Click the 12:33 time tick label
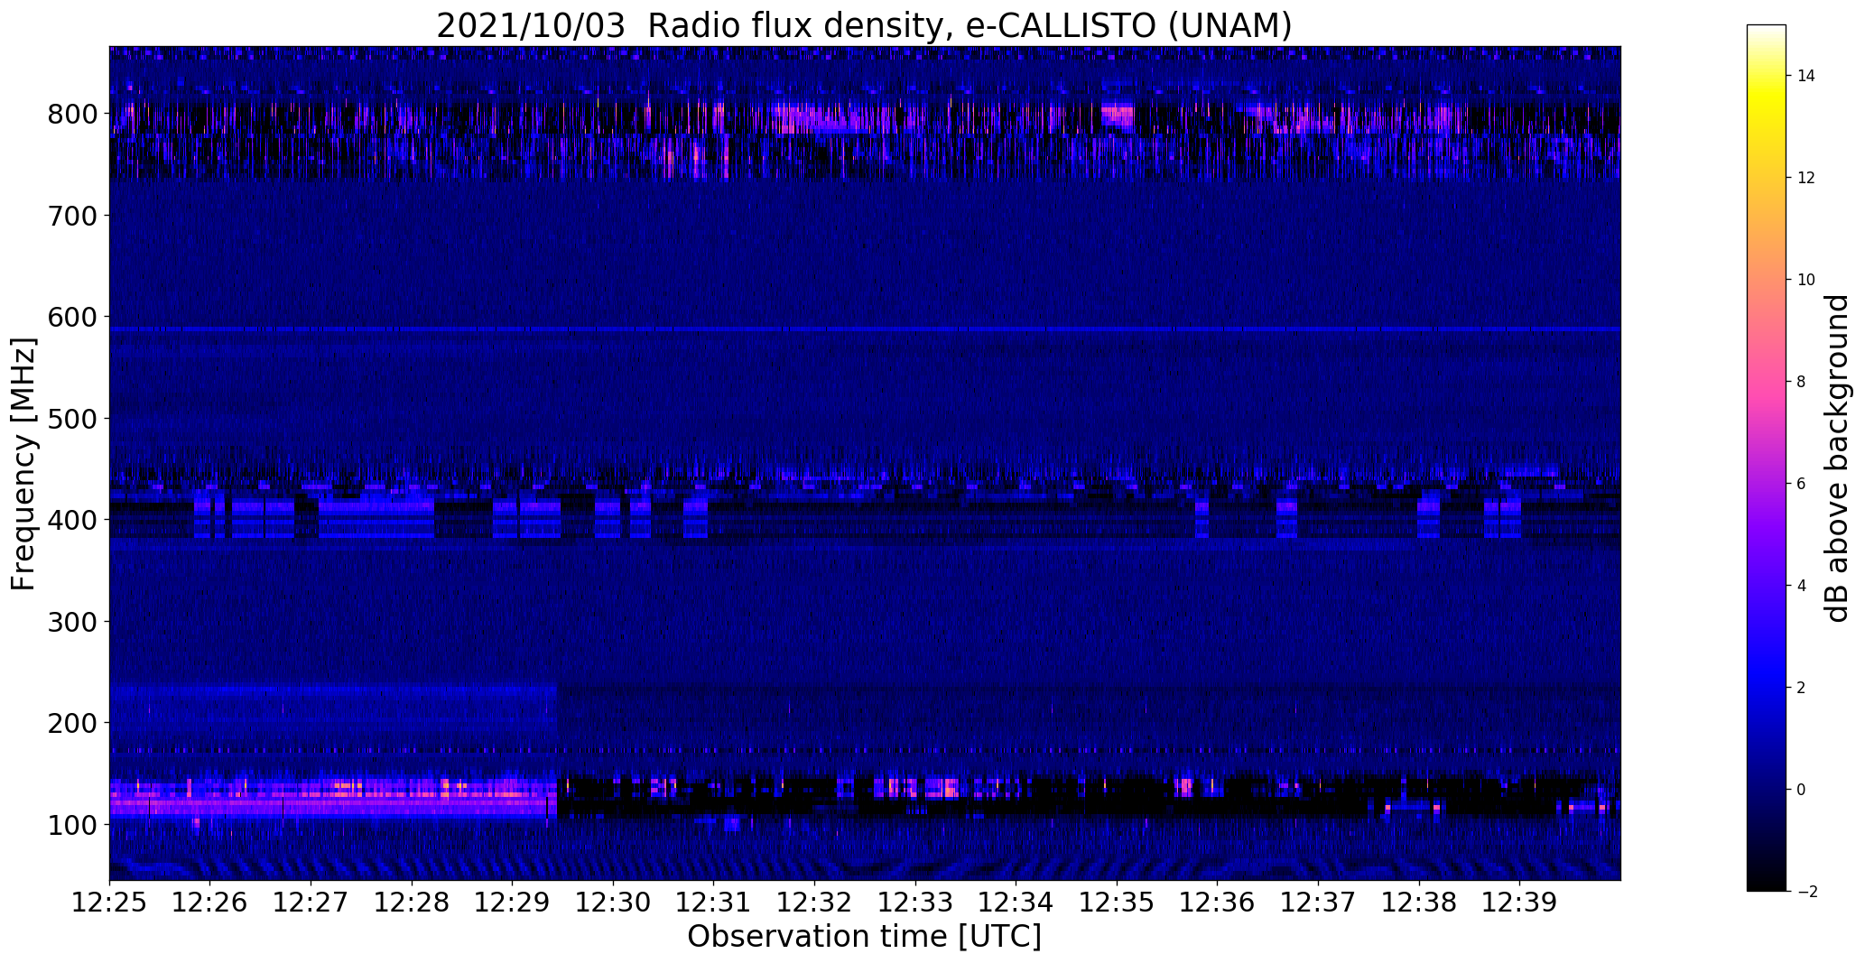The width and height of the screenshot is (1865, 963). tap(915, 903)
